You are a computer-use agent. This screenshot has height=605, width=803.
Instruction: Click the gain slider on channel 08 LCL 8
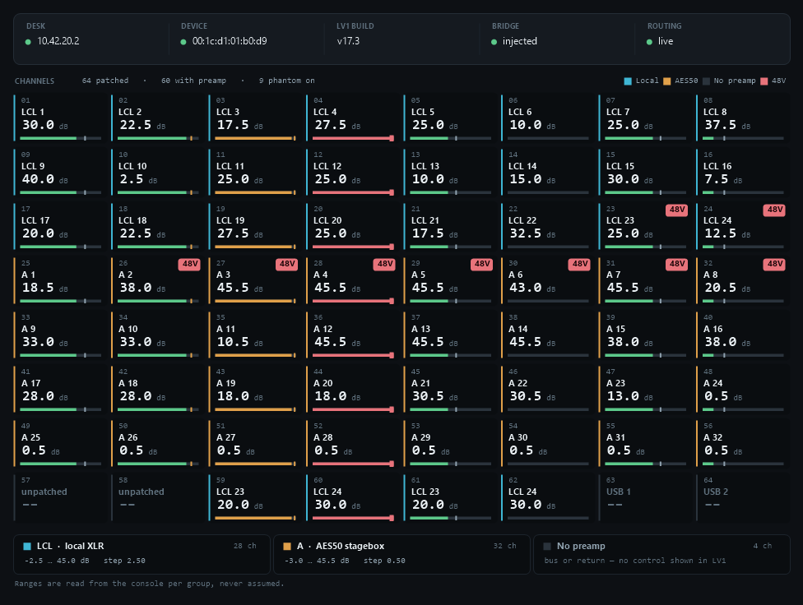743,138
